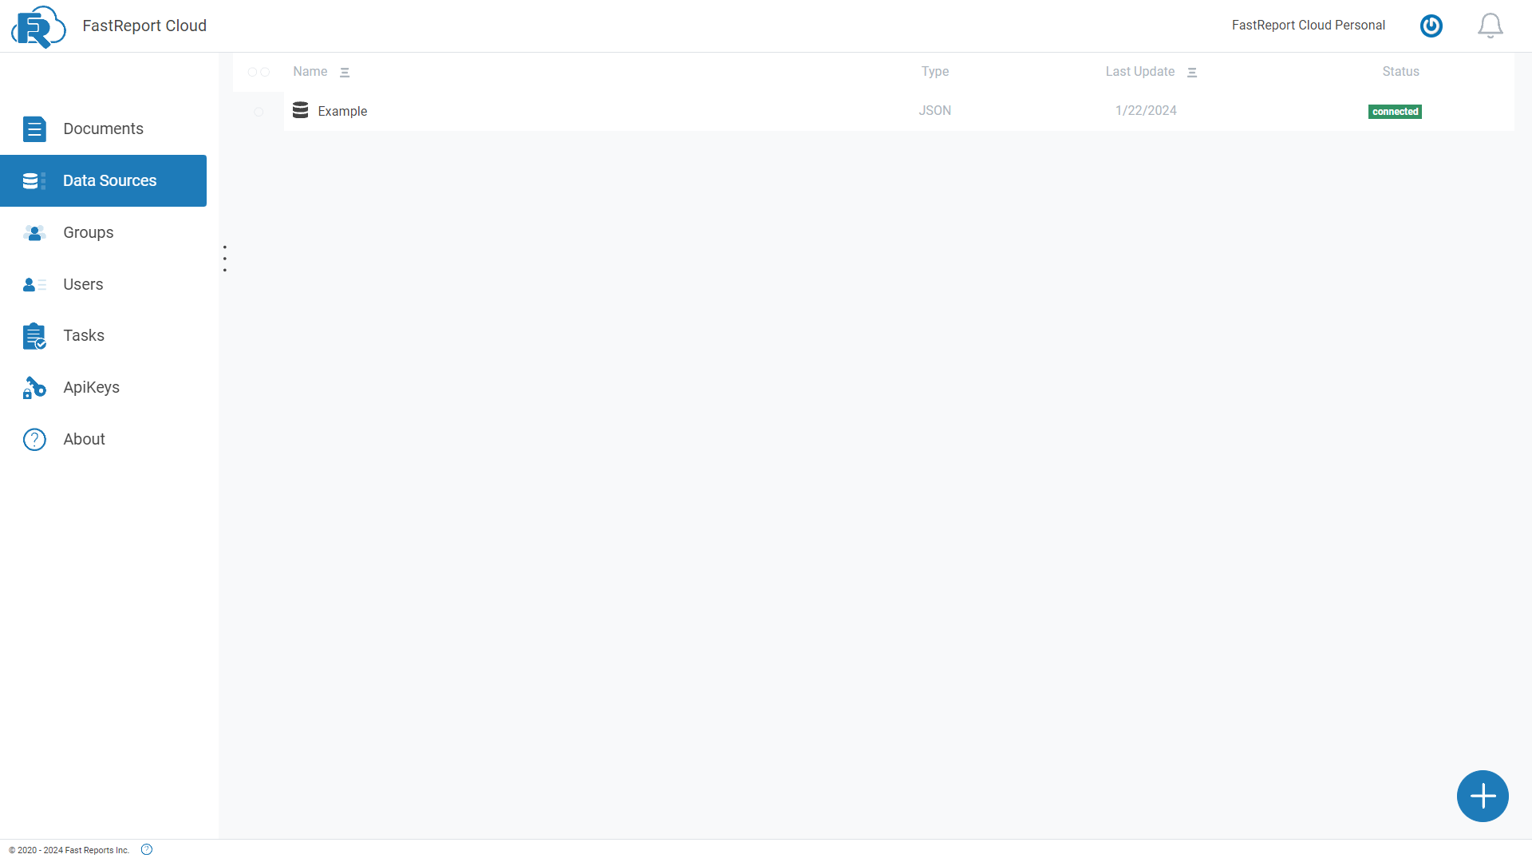The height and width of the screenshot is (862, 1532).
Task: Click the database icon beside Example
Action: point(299,110)
